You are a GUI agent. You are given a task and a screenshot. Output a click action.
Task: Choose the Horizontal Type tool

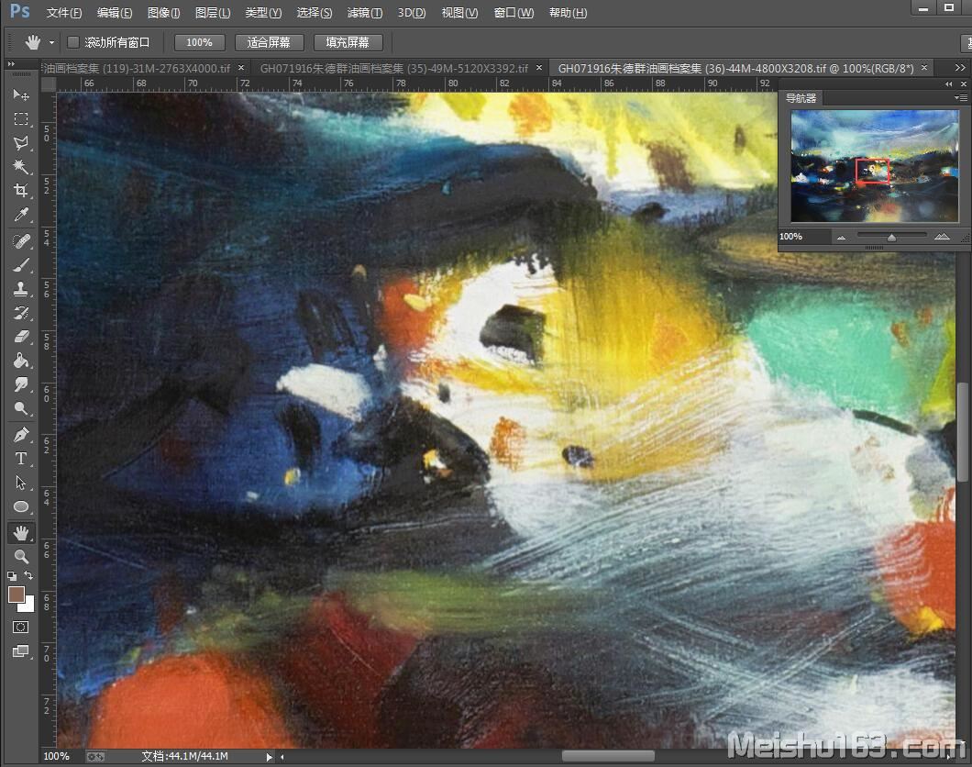point(21,459)
